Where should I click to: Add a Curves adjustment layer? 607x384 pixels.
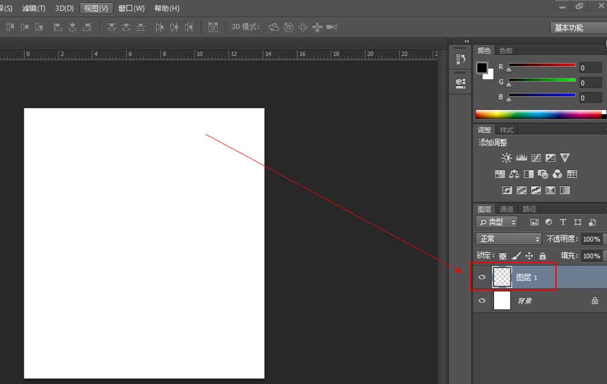tap(535, 158)
